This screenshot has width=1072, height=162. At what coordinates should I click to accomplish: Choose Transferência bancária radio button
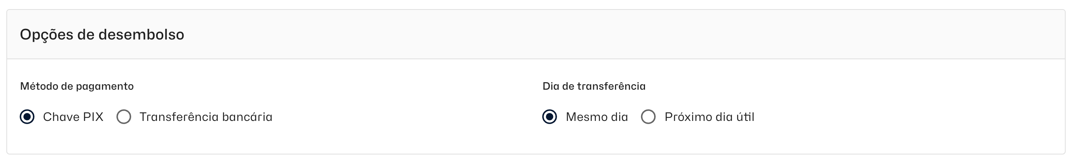(124, 117)
